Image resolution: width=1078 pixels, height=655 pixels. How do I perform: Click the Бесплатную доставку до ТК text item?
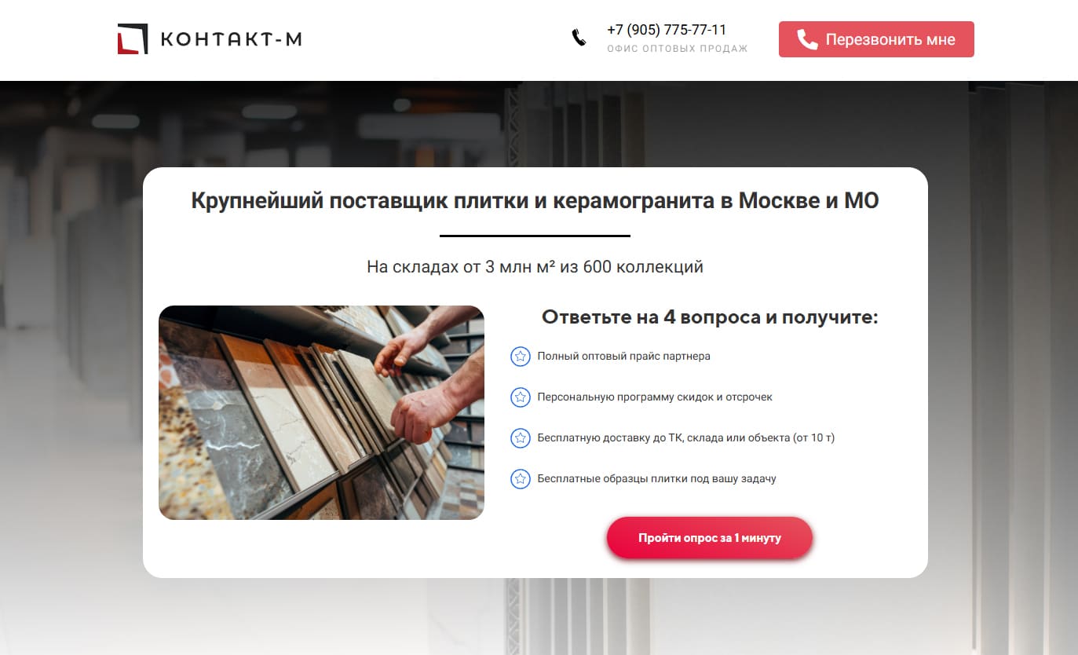(685, 437)
